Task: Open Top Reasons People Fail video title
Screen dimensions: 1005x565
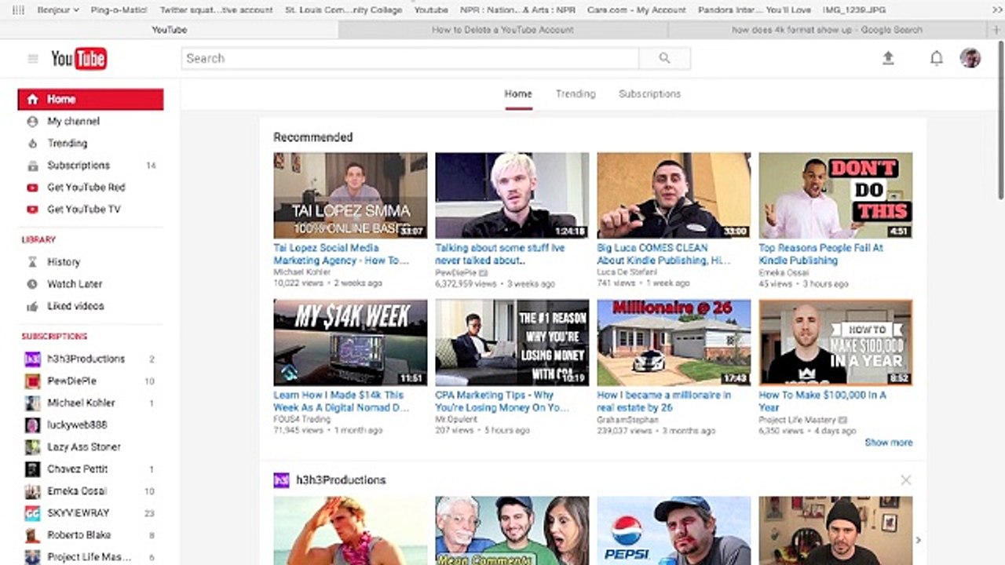Action: click(820, 254)
